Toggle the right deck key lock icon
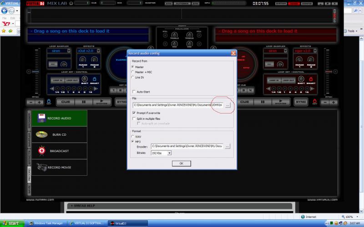This screenshot has width=364, height=227. pyautogui.click(x=314, y=101)
